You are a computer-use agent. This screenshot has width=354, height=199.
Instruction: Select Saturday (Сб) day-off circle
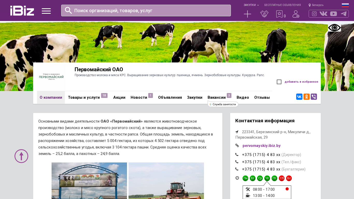tap(282, 178)
